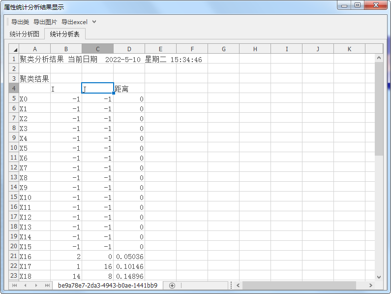Click horizontal scrollbar left arrow
Image resolution: width=391 pixels, height=294 pixels.
238,286
